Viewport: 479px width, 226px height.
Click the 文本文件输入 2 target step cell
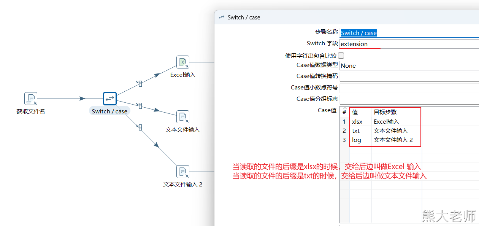pos(397,140)
